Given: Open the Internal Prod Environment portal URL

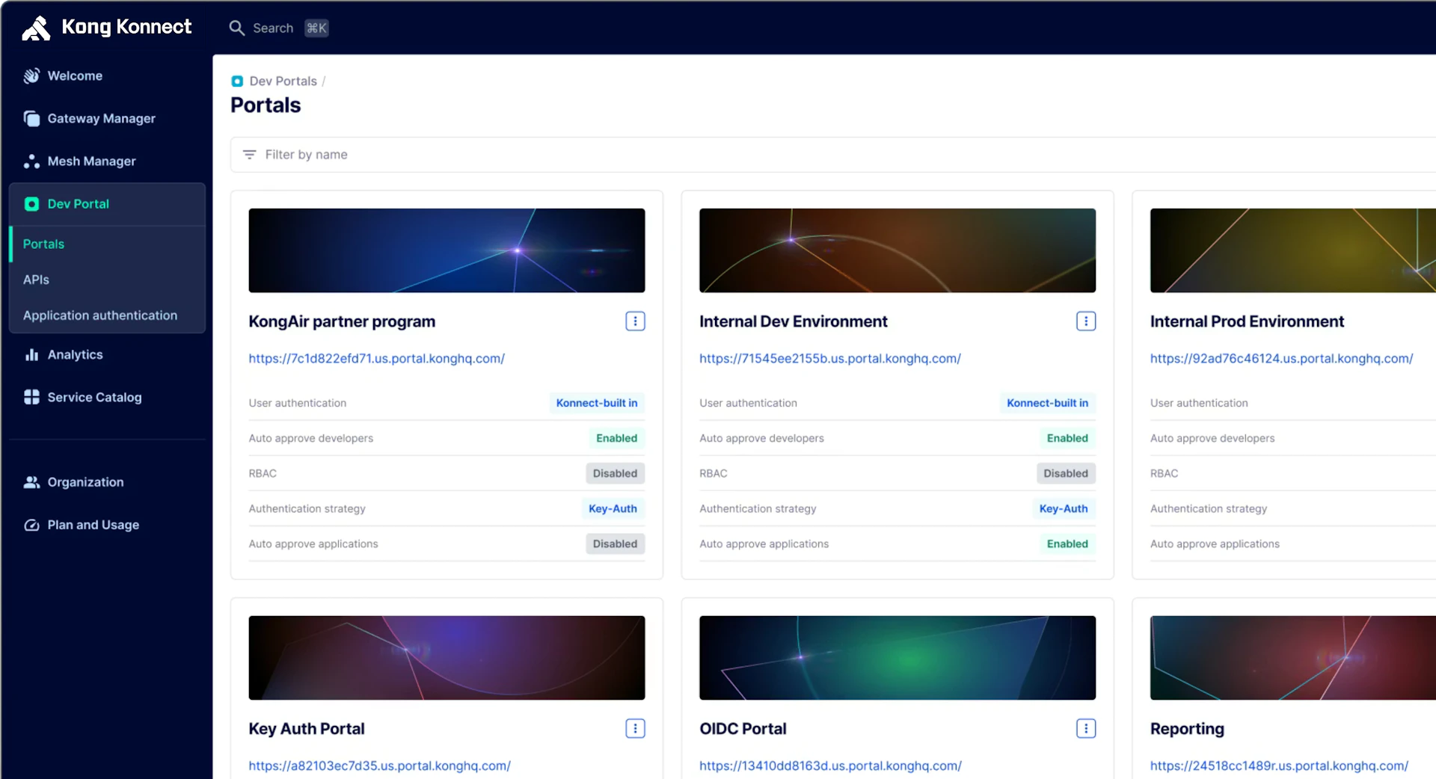Looking at the screenshot, I should pos(1281,358).
